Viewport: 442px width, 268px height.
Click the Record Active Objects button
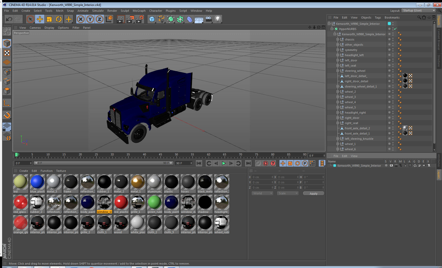258,163
